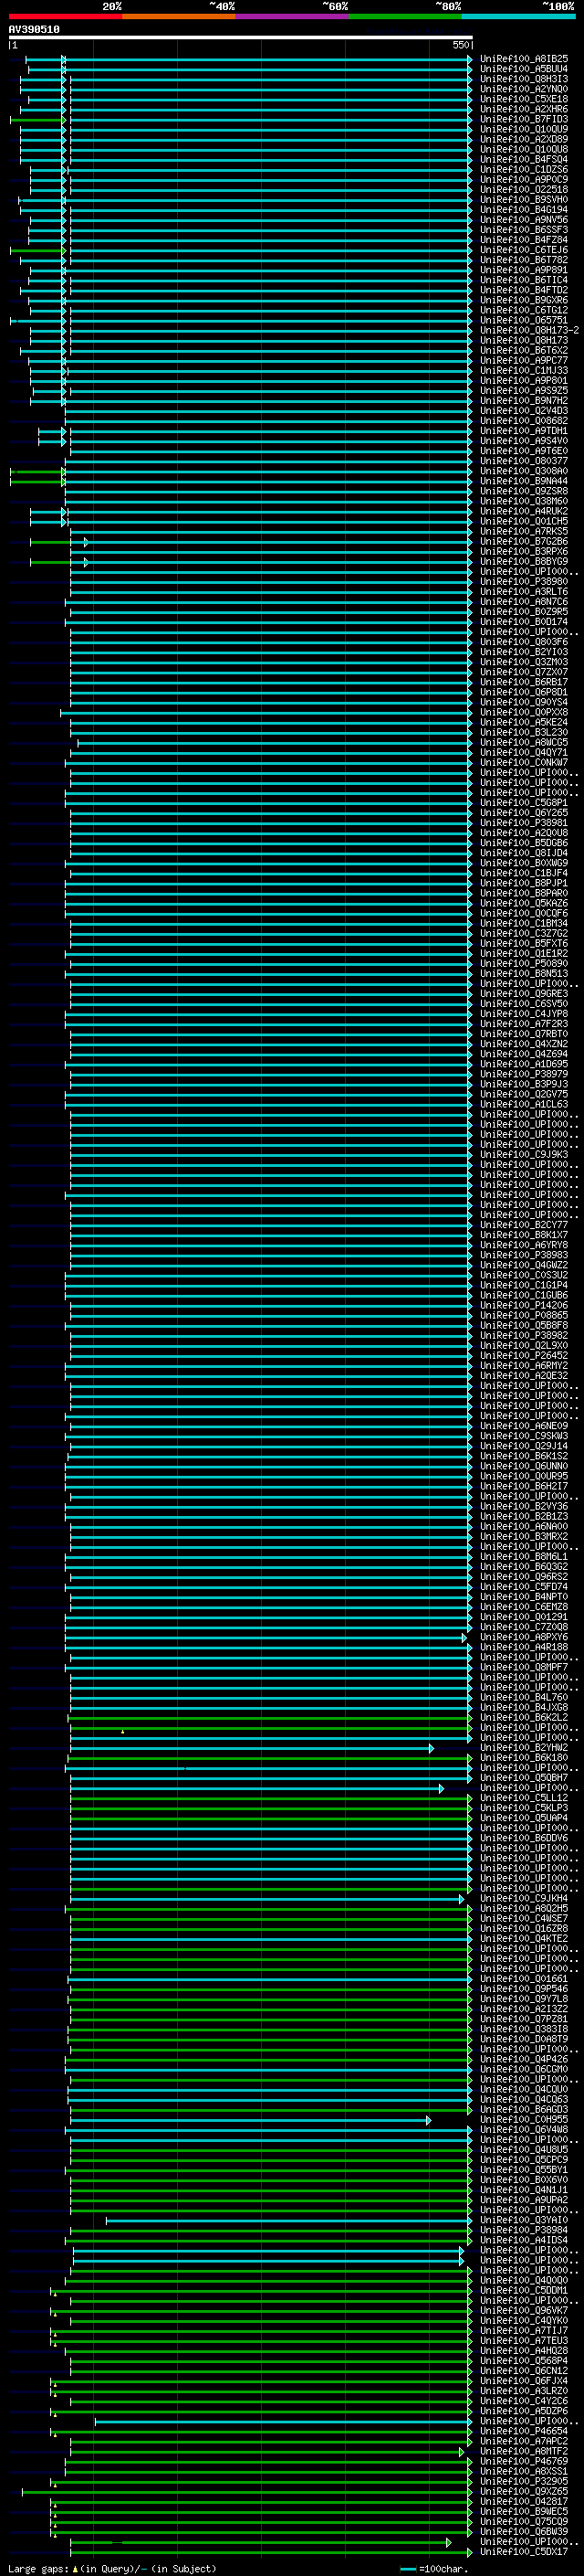Select label UniRef100_B9NA44

(524, 481)
